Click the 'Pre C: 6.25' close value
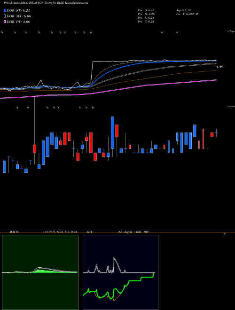 [146, 22]
